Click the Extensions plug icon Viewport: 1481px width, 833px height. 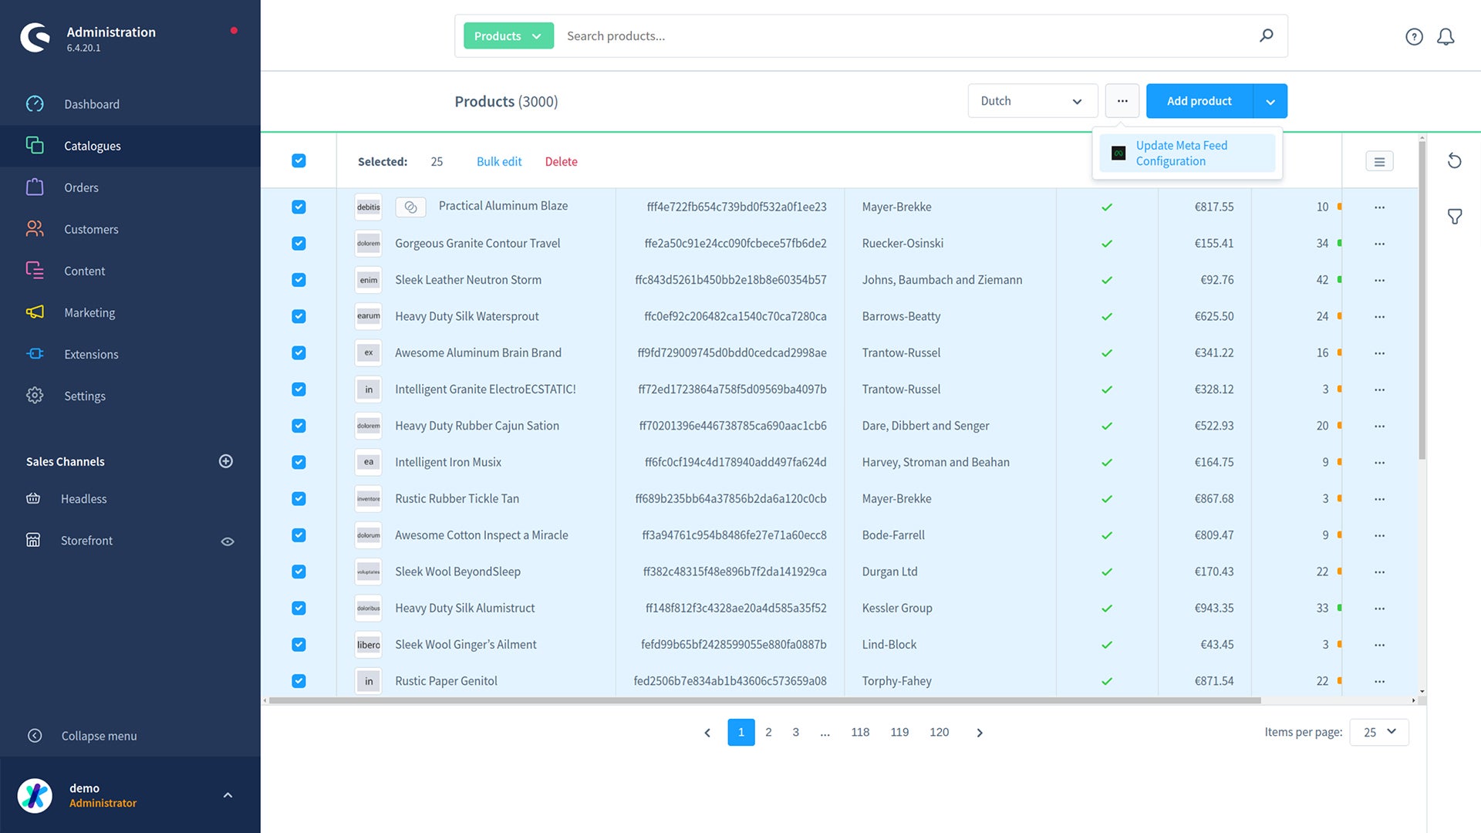[35, 354]
